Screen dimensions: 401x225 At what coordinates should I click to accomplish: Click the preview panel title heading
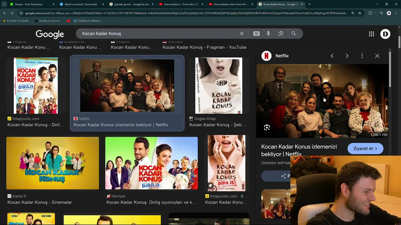299,150
